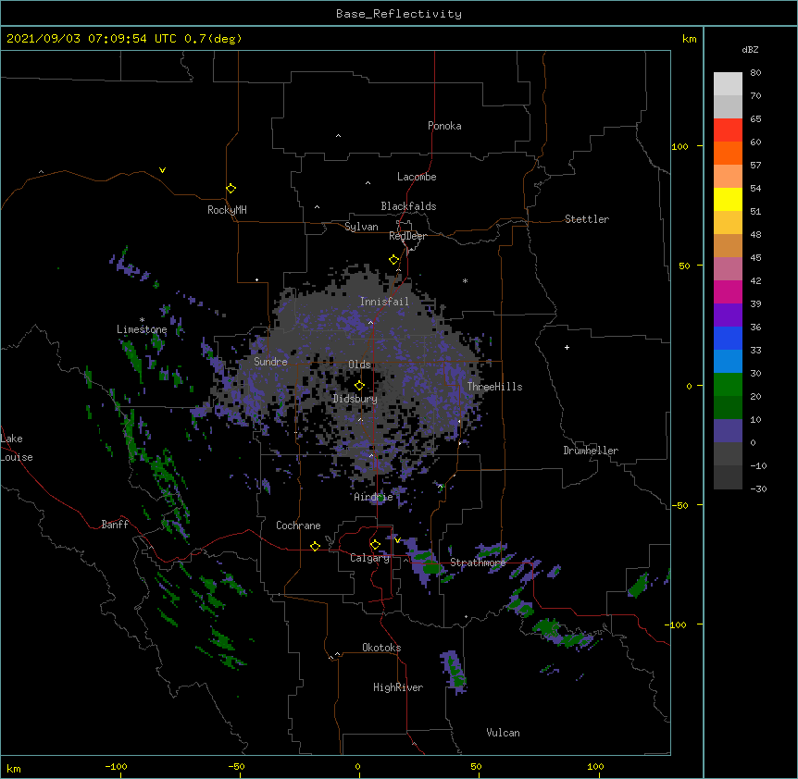Click the -100 tick on the vertical axis
The image size is (798, 779).
pyautogui.click(x=677, y=624)
